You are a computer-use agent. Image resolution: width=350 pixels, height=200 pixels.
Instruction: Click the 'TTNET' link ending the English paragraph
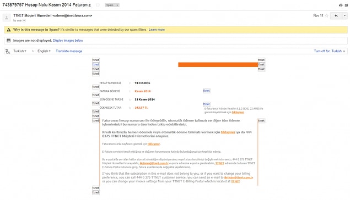[235, 181]
